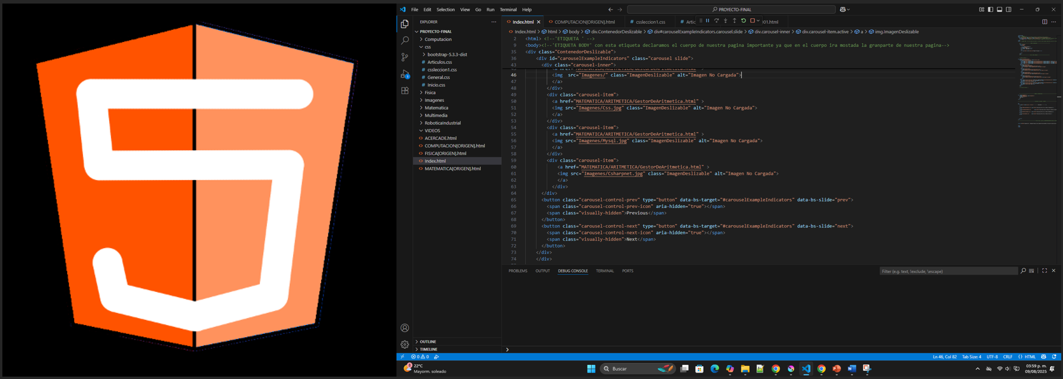Click the debug Step Out icon

[x=734, y=21]
